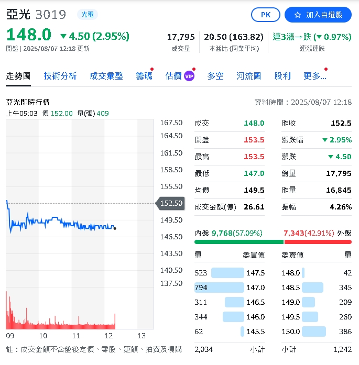359x365 pixels.
Task: Click ask volume 386
Action: [x=345, y=331]
